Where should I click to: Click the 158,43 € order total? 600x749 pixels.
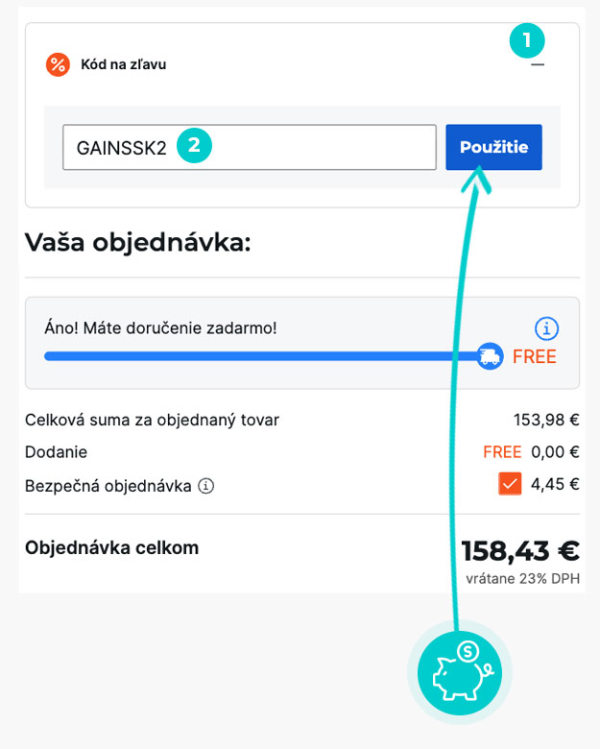pyautogui.click(x=519, y=550)
